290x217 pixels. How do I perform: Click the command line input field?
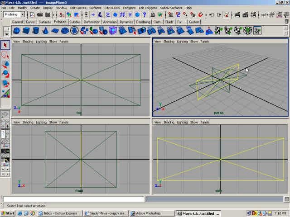(x=73, y=199)
